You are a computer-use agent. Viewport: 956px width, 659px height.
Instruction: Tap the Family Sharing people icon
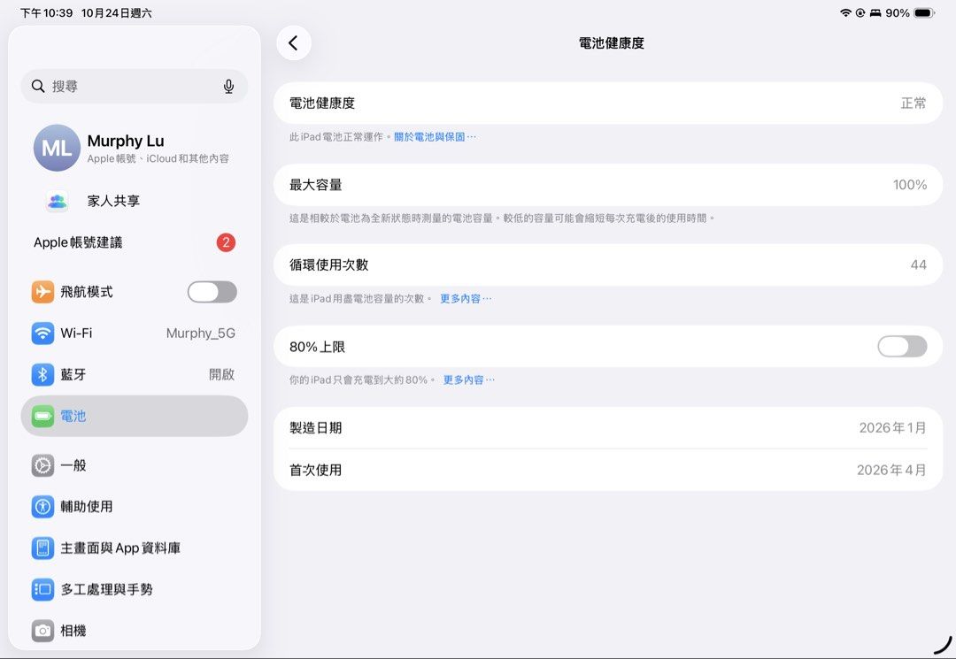[58, 201]
